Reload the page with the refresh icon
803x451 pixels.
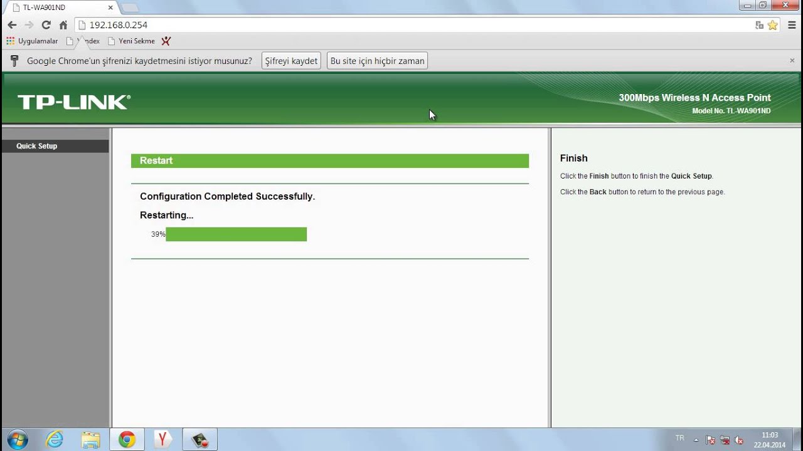tap(46, 25)
